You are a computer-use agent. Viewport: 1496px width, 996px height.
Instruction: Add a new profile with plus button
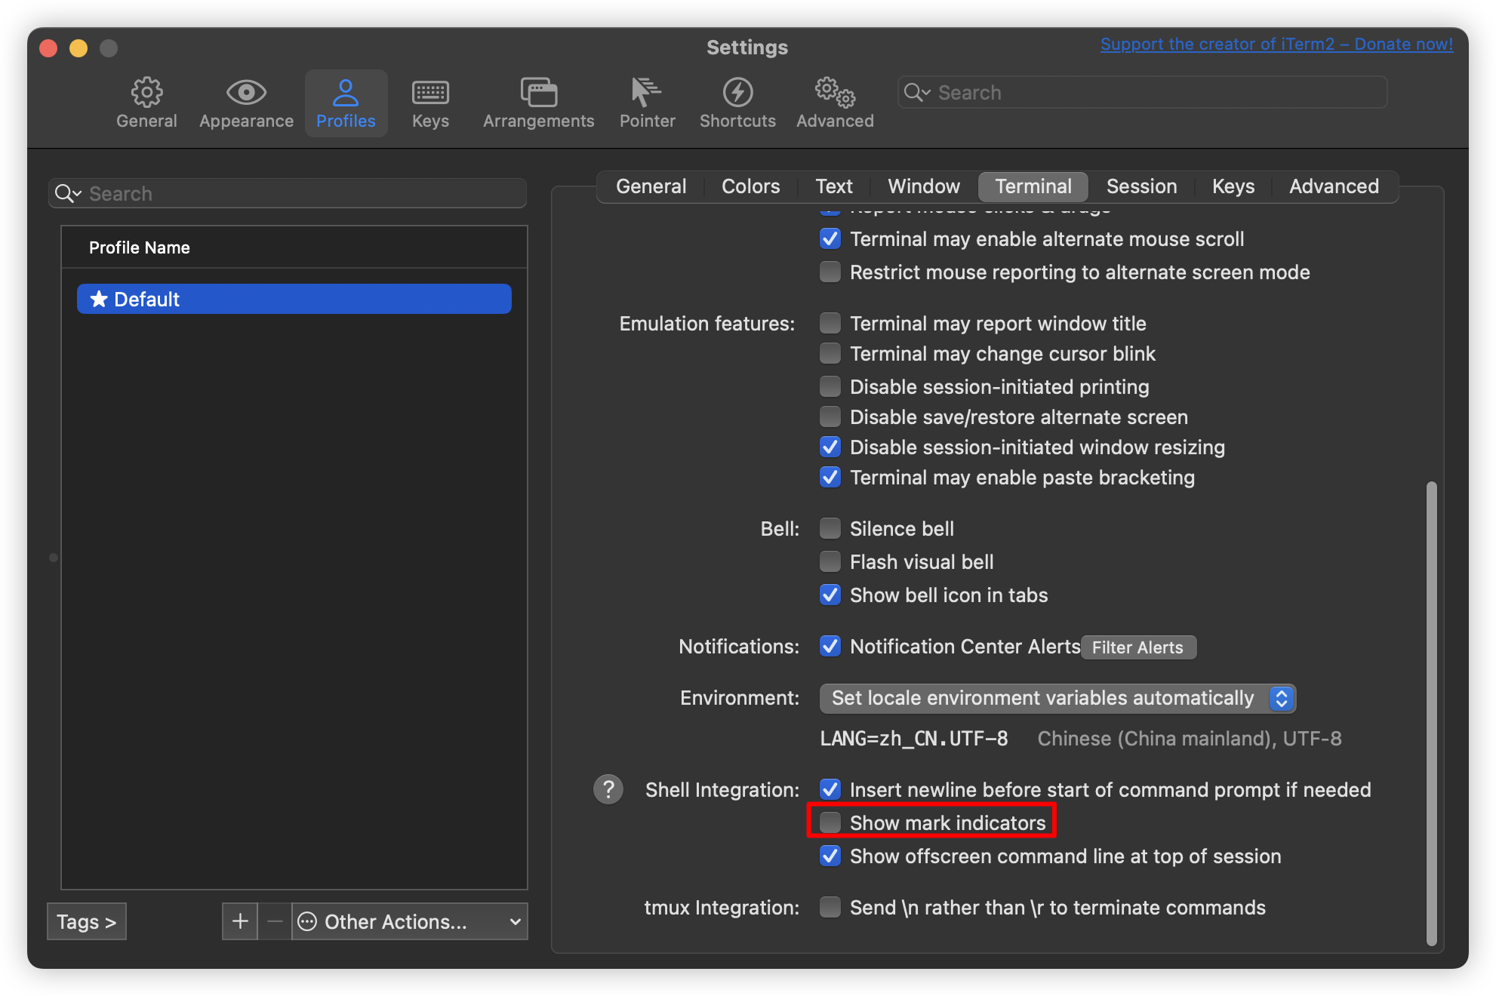click(240, 921)
